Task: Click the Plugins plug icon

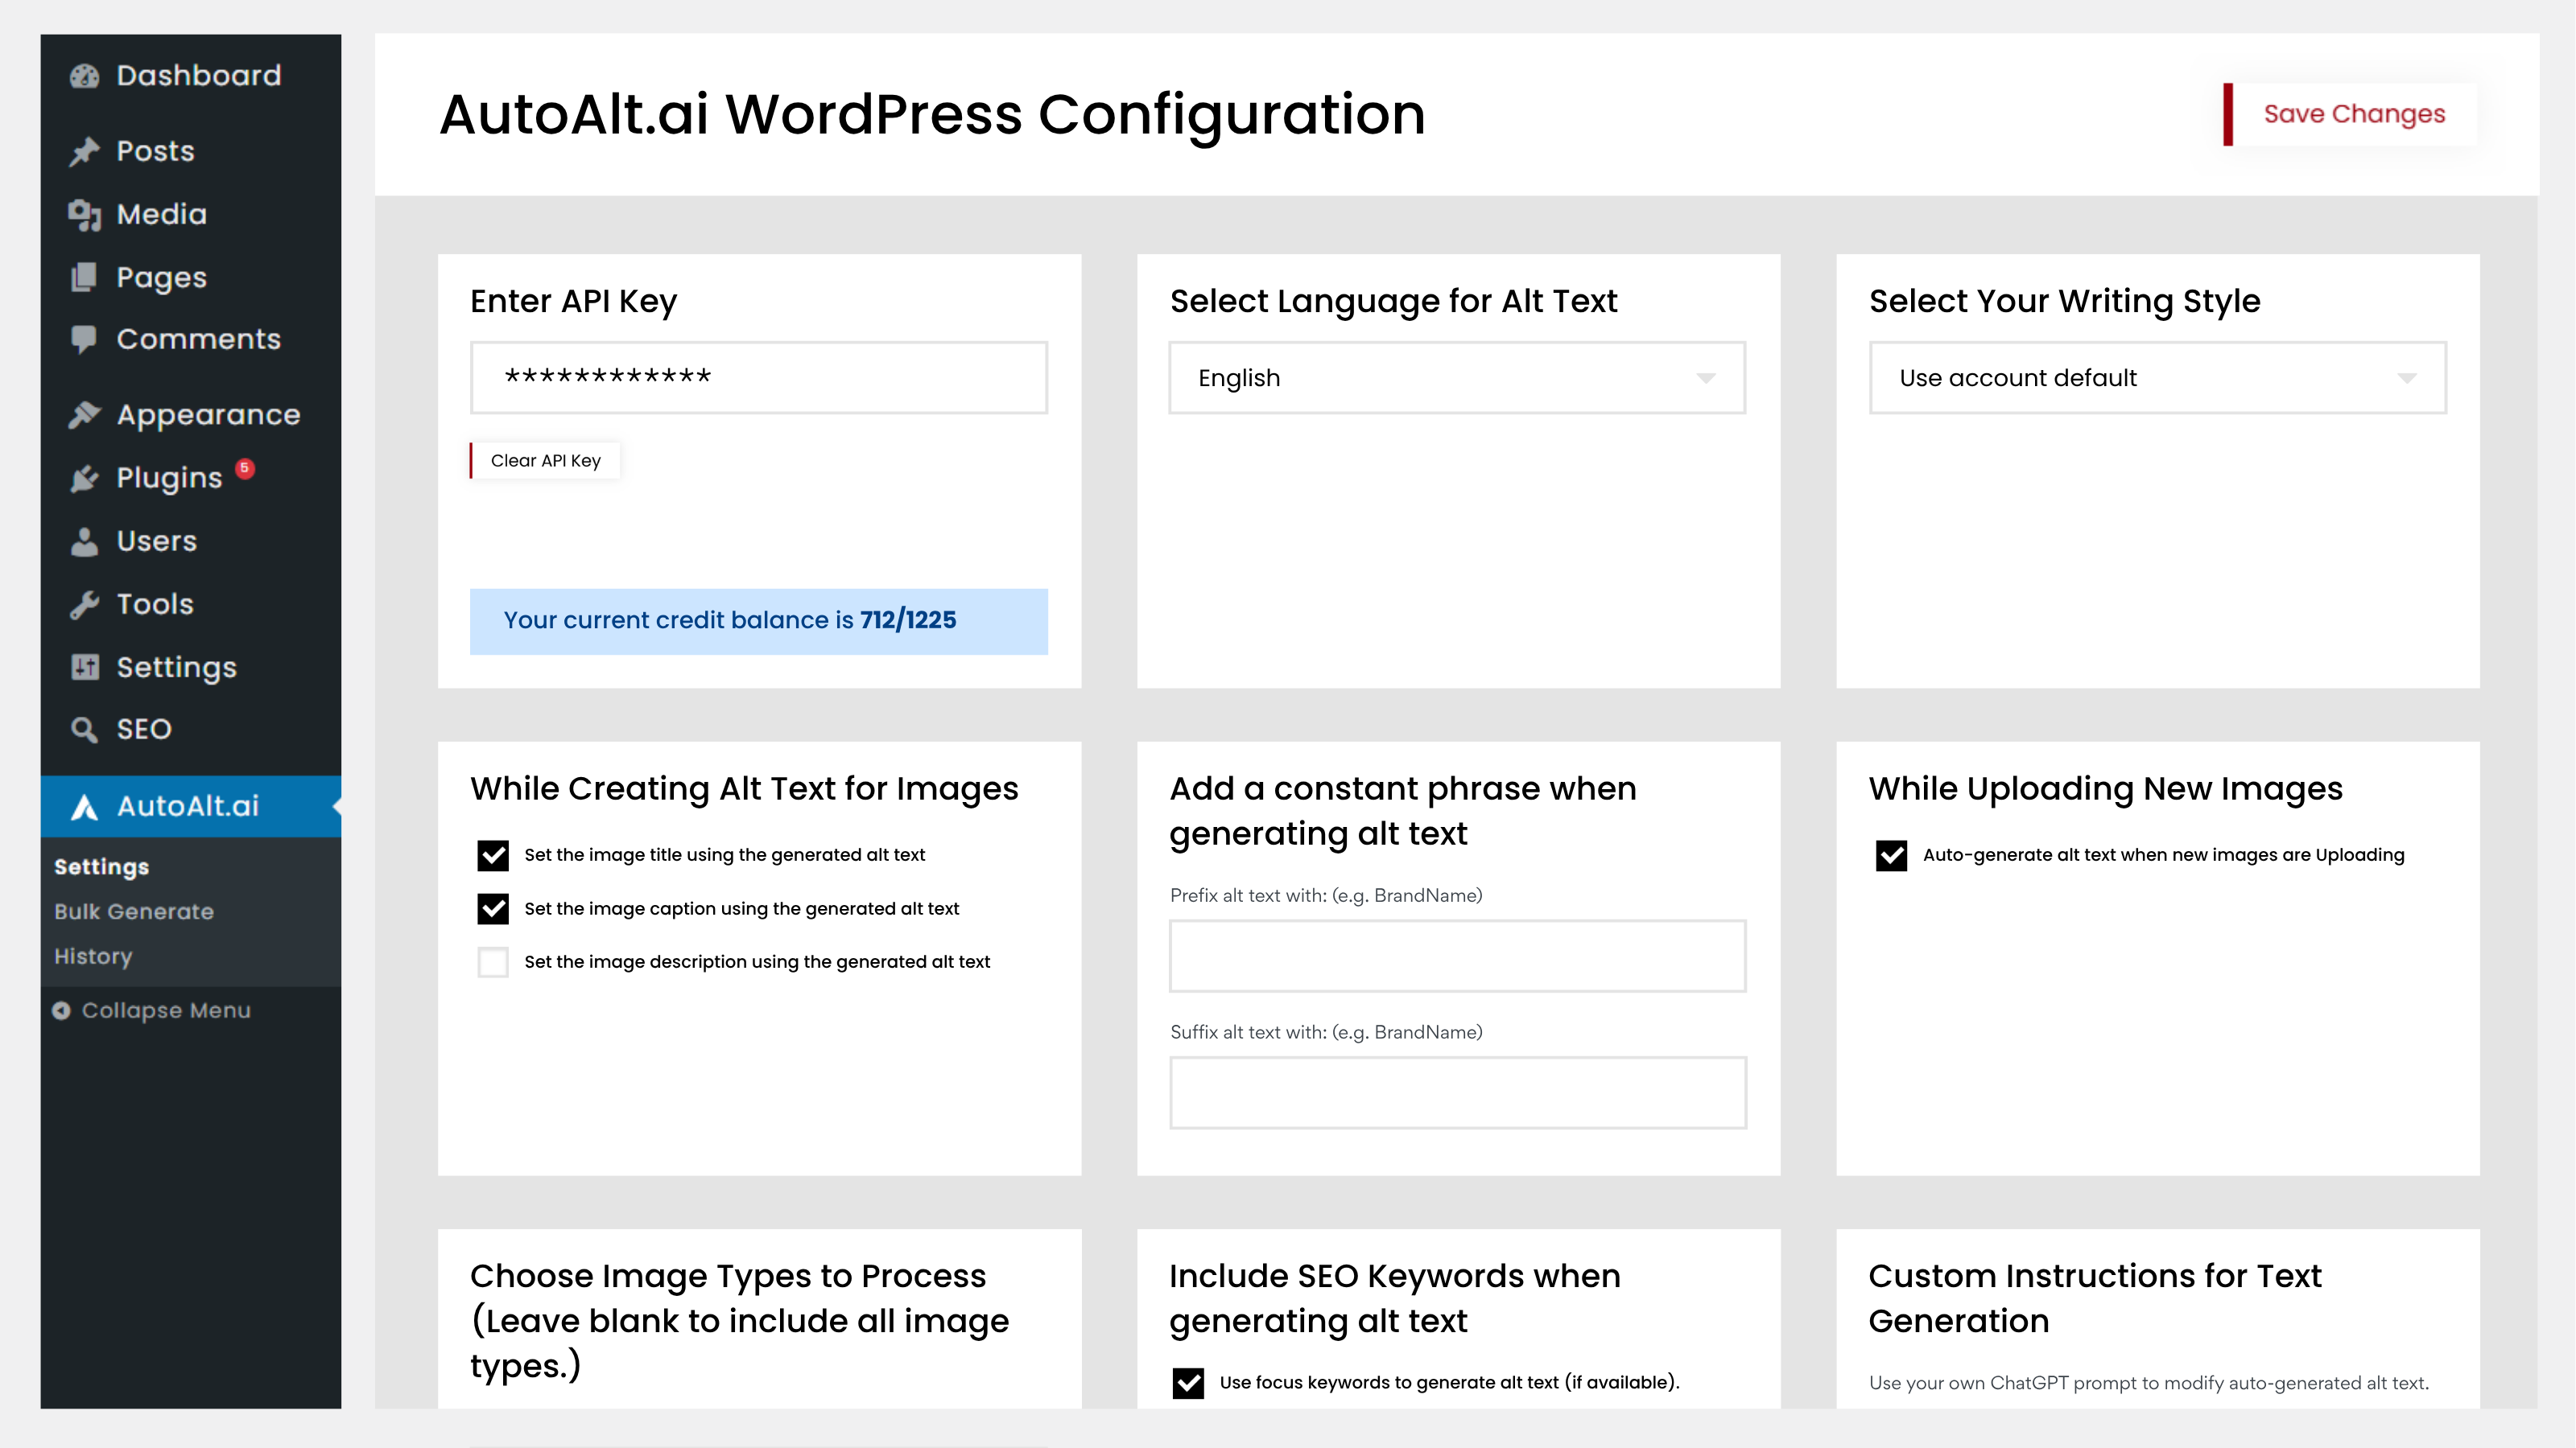Action: 85,478
